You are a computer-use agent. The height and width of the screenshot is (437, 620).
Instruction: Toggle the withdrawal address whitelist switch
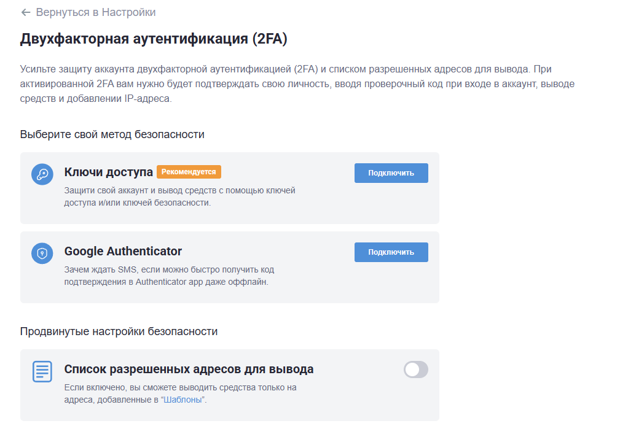pyautogui.click(x=415, y=370)
